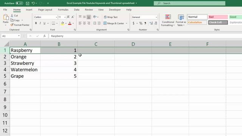Open the Help tab

click(x=129, y=9)
